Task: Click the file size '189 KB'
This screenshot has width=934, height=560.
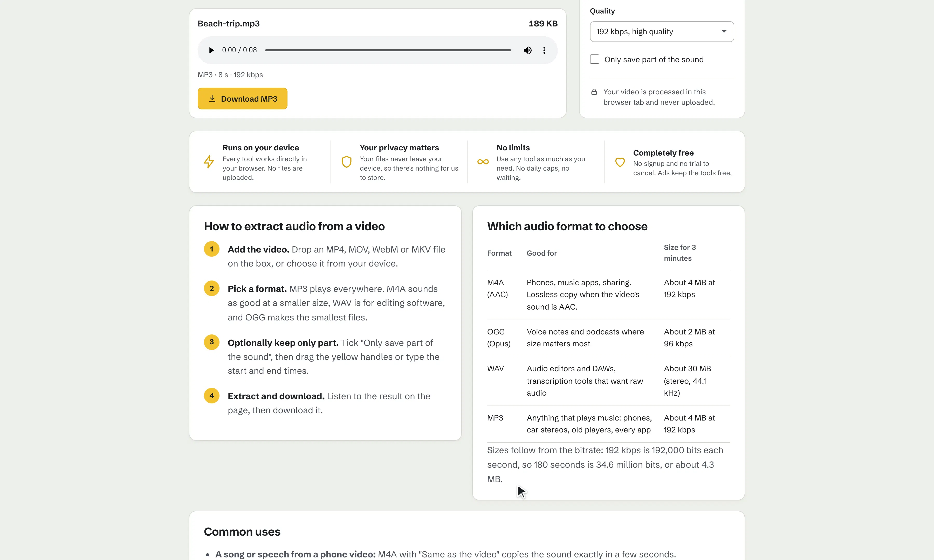Action: [543, 23]
